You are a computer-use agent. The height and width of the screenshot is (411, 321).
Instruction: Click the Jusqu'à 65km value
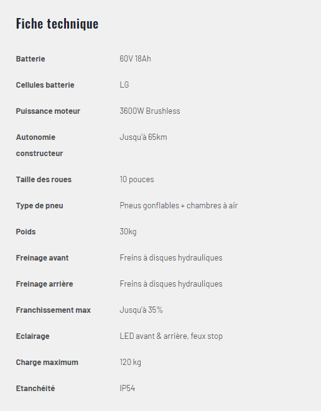pos(143,137)
